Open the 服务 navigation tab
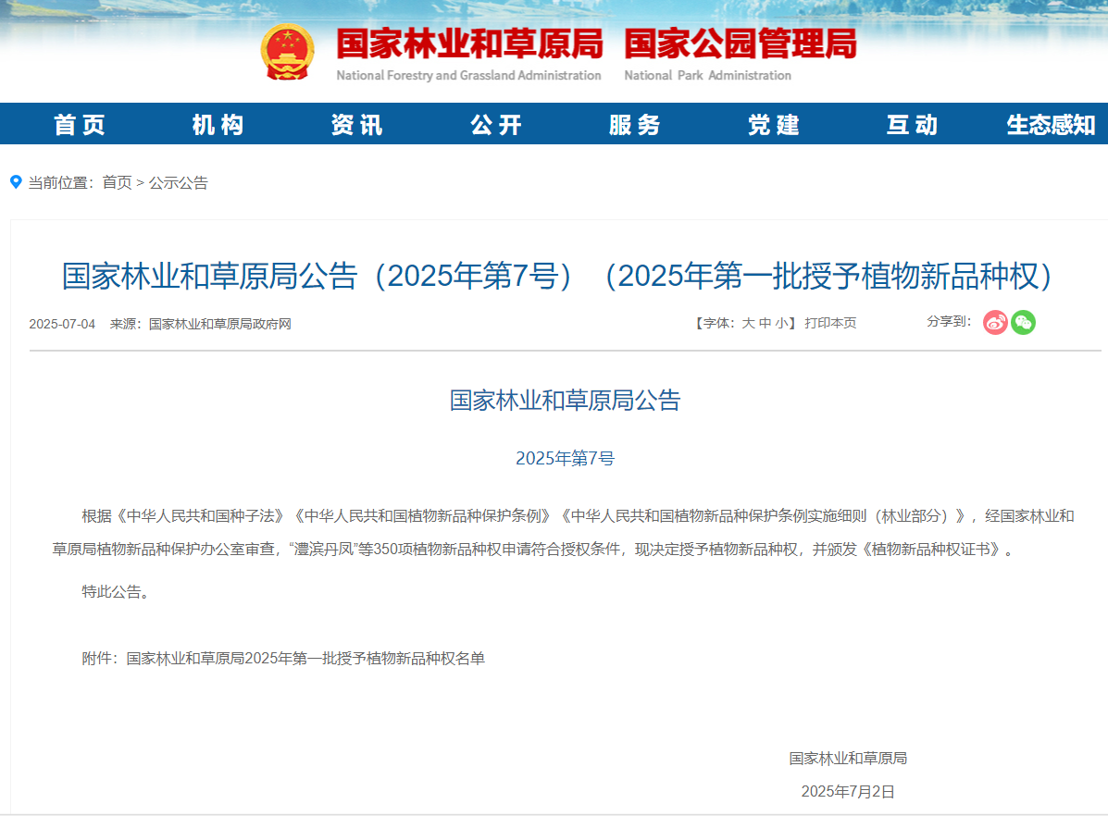Screen dimensions: 1108x816 pos(635,125)
